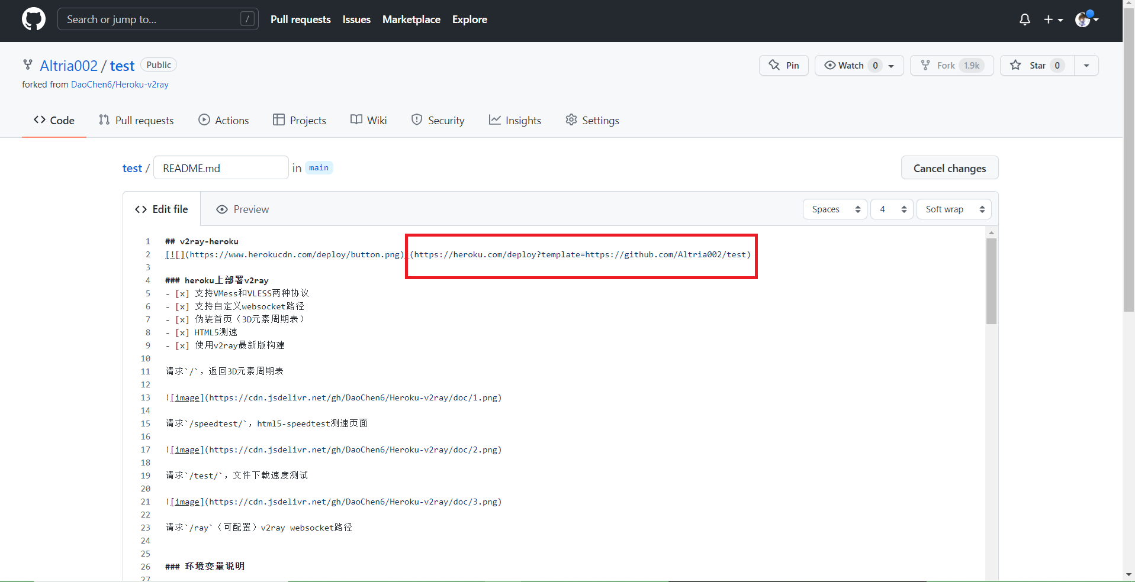Click the Public visibility badge
The image size is (1135, 582).
(x=159, y=65)
